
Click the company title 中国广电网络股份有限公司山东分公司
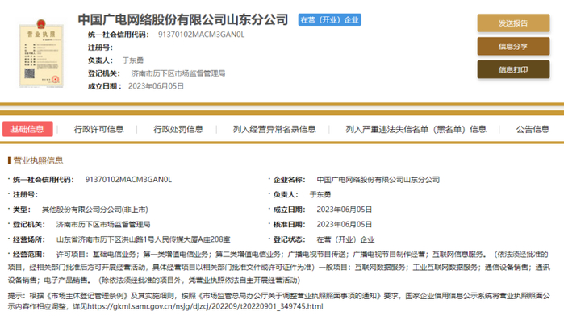[183, 19]
